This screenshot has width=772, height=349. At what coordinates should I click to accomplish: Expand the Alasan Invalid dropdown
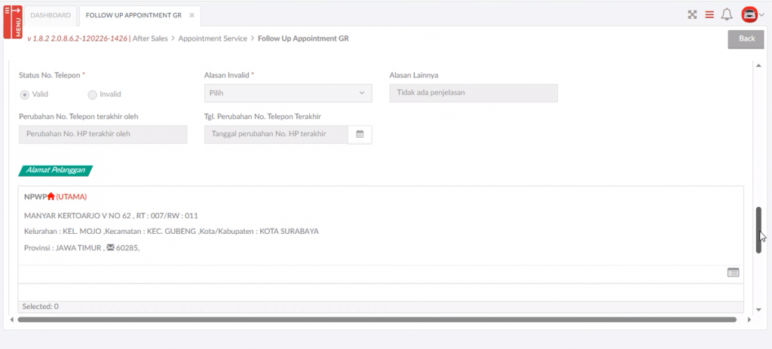[287, 93]
